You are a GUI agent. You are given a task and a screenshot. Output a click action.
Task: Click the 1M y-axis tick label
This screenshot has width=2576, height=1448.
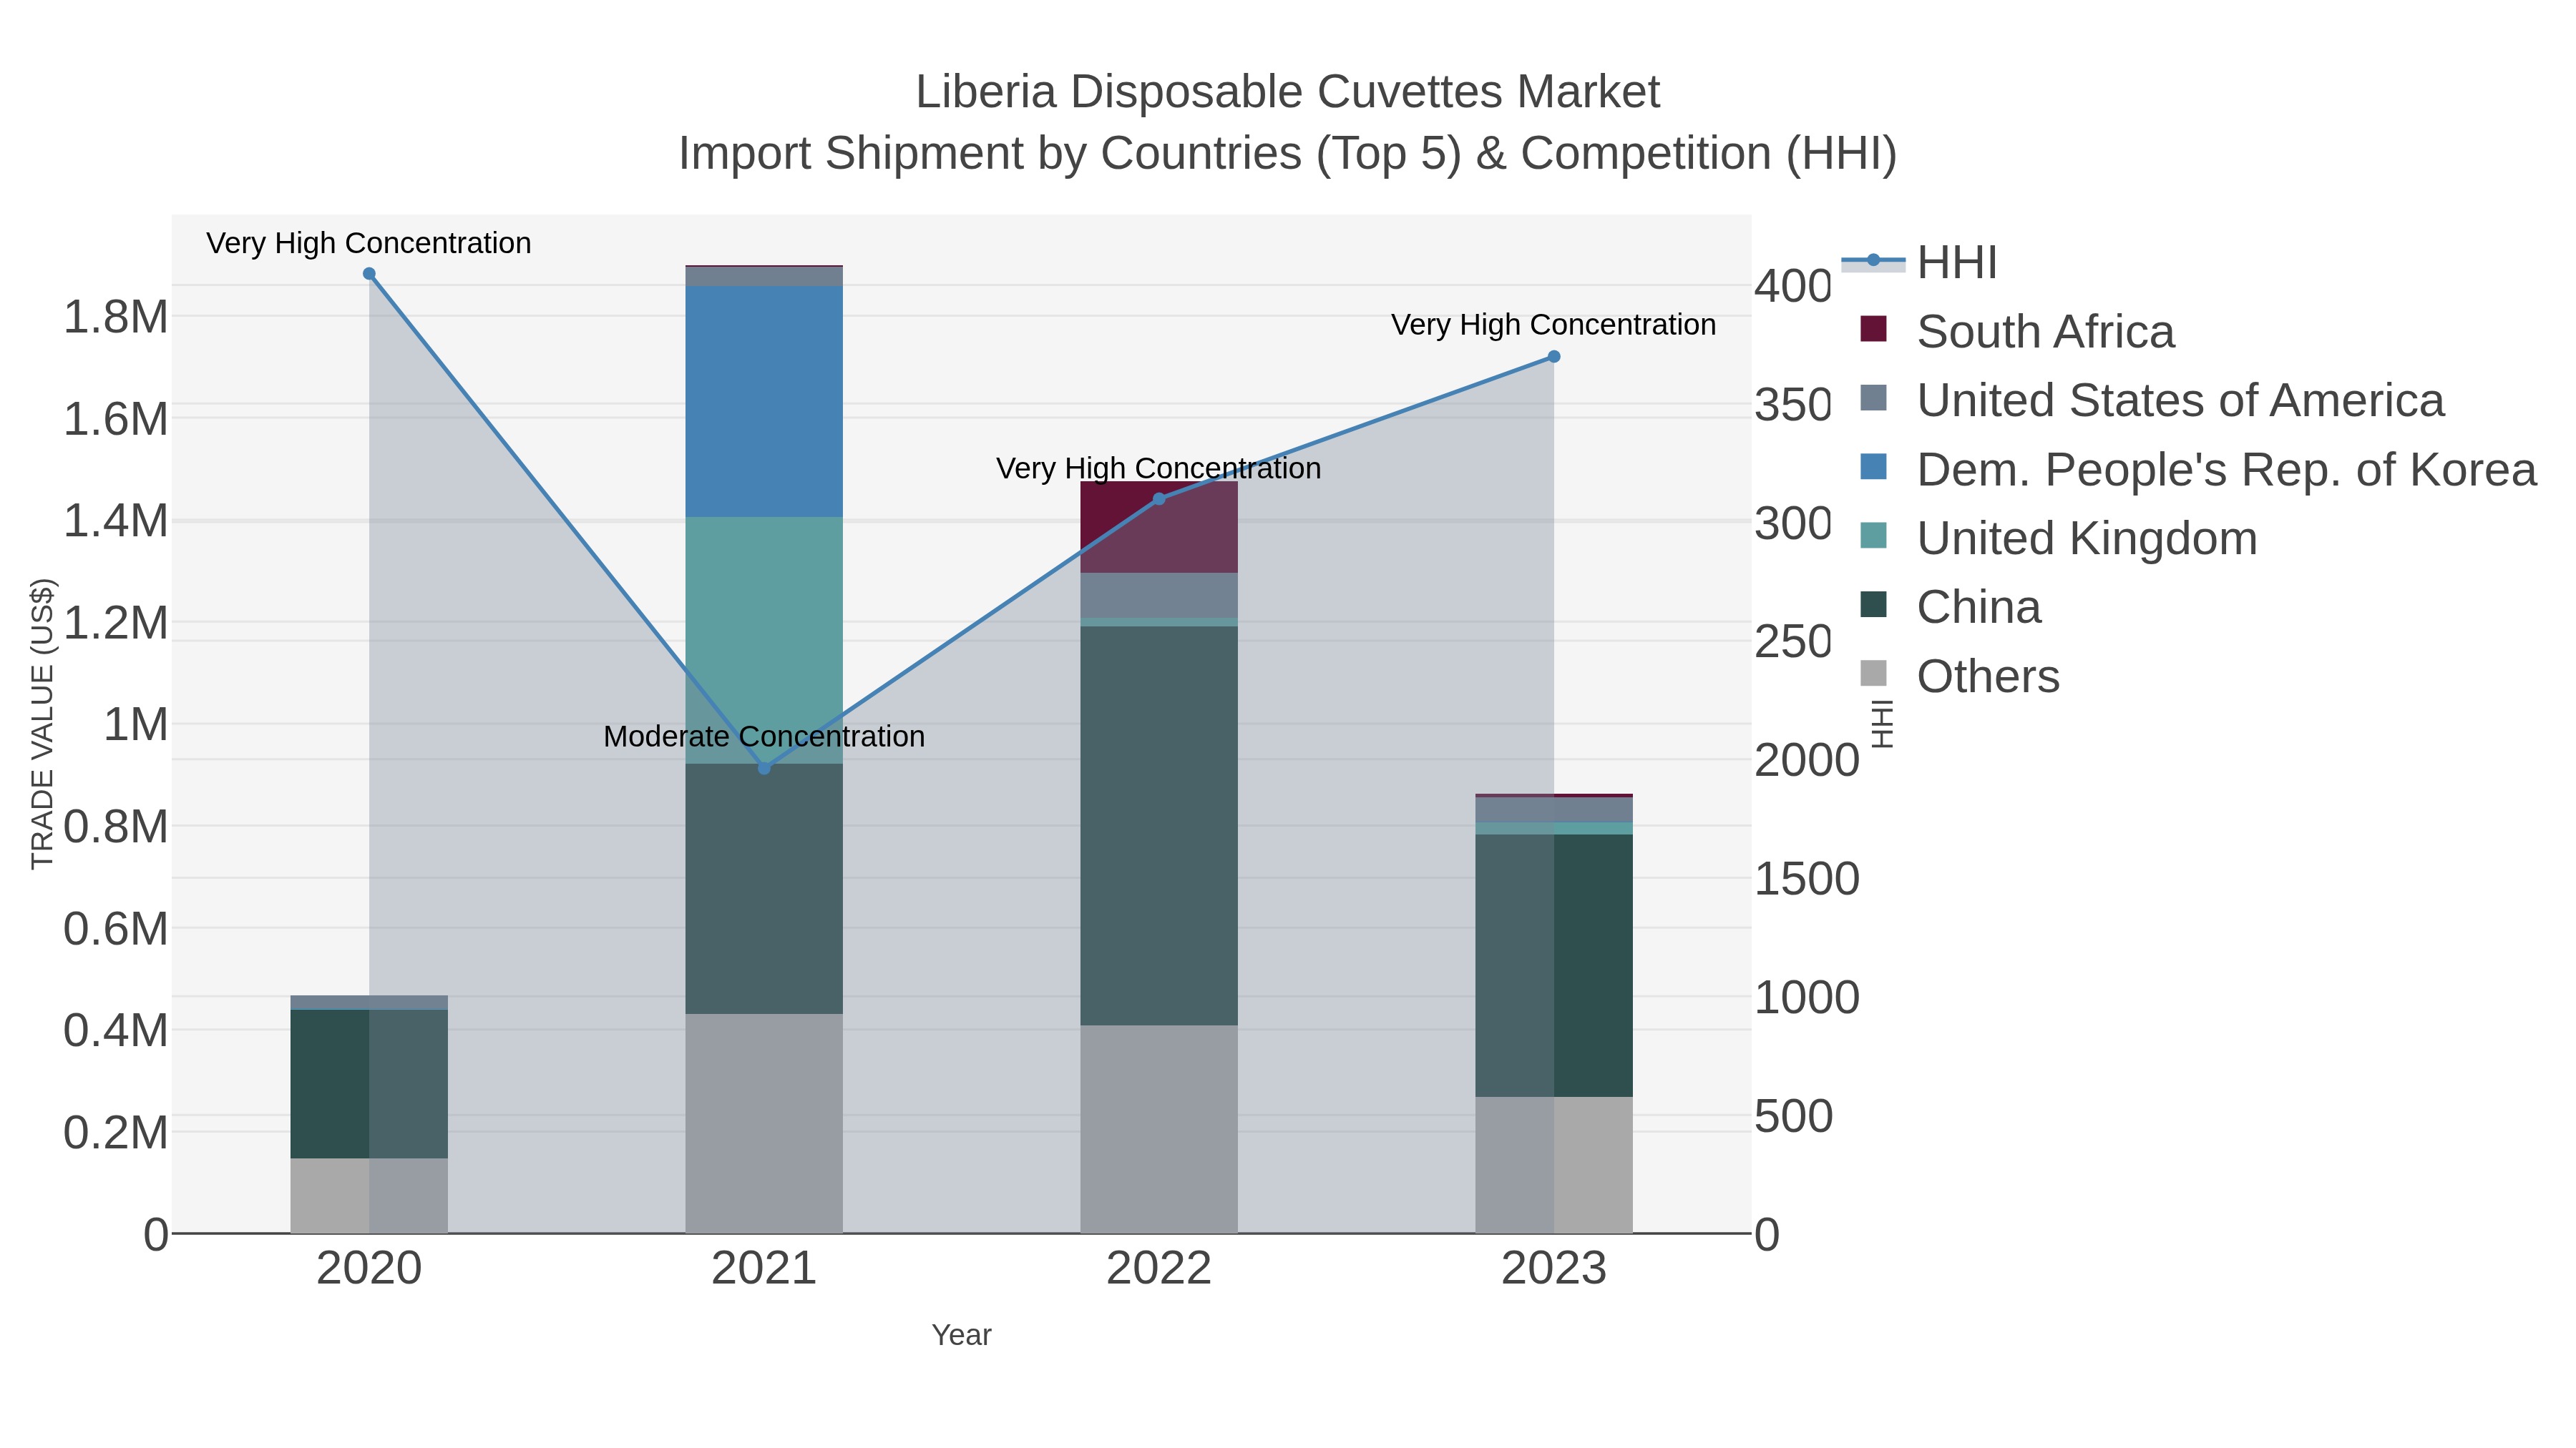coord(136,724)
